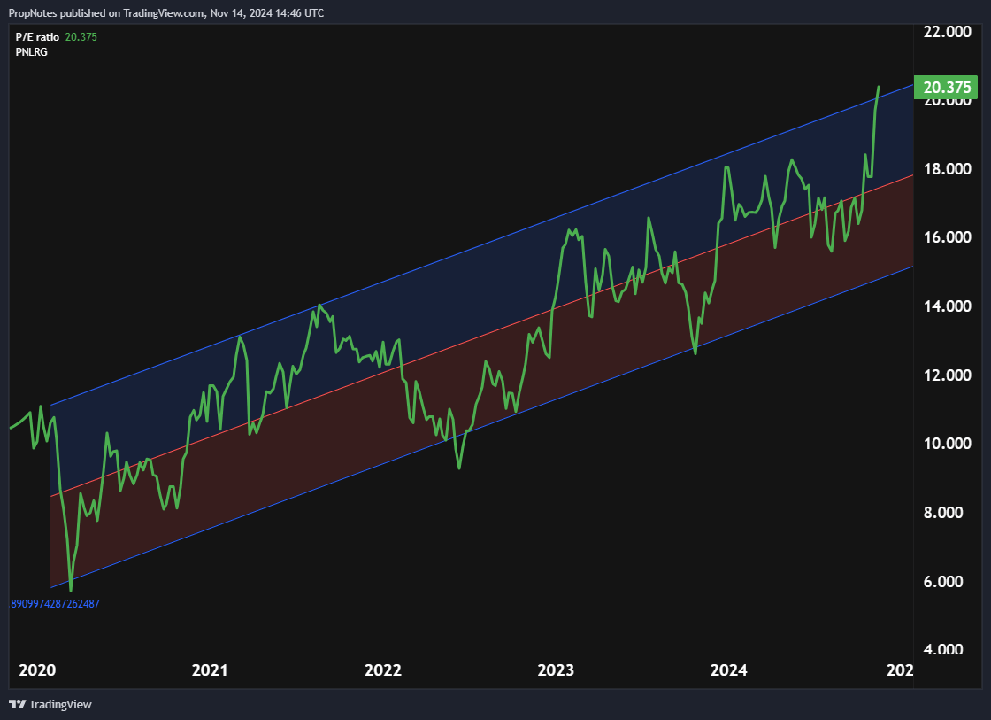This screenshot has height=720, width=991.
Task: Click the 2023 time axis label
Action: tap(556, 670)
